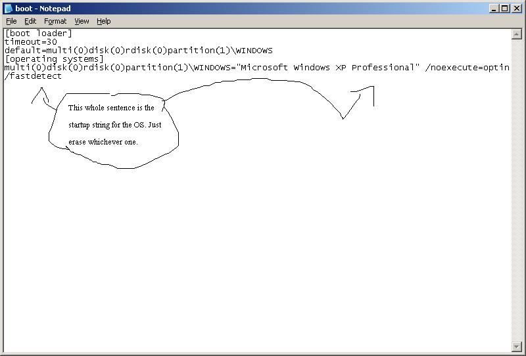Screen dimensions: 526x356
Task: Place cursor on the timeout=30 line
Action: (x=30, y=42)
